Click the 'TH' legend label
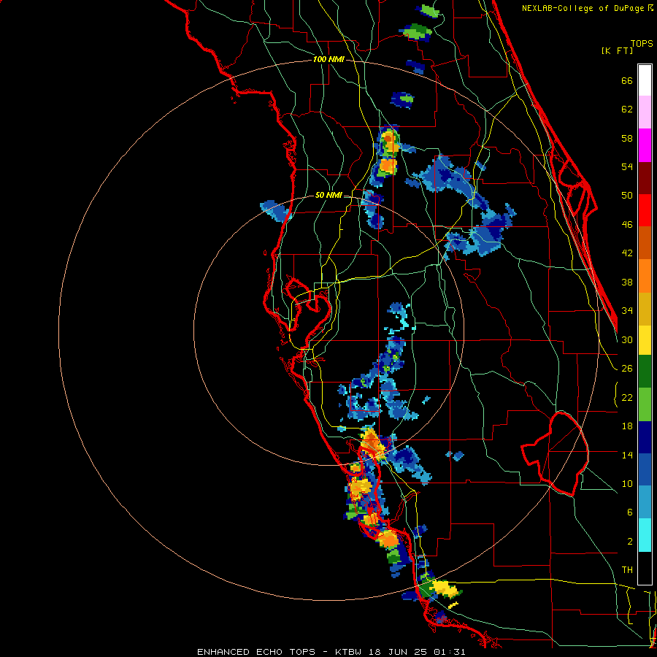Screen dimensions: 657x657 pyautogui.click(x=627, y=570)
